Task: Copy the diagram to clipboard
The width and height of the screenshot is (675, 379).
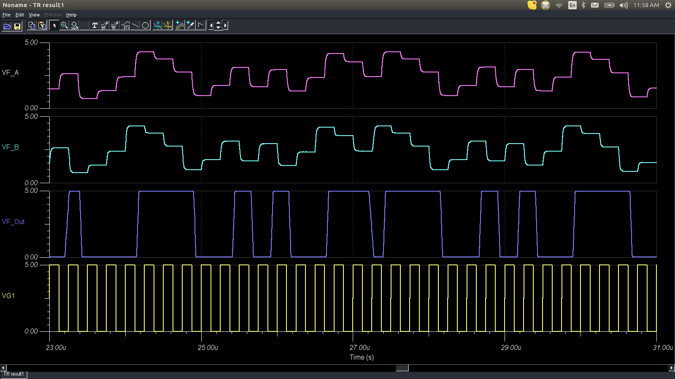Action: pos(32,25)
